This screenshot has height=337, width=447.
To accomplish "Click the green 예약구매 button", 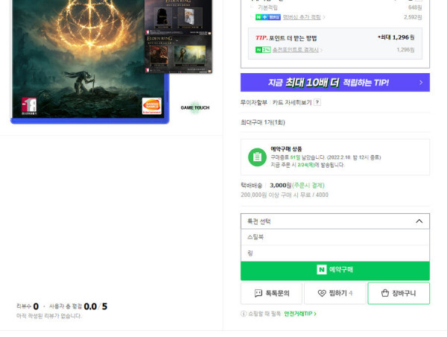I will tap(335, 271).
